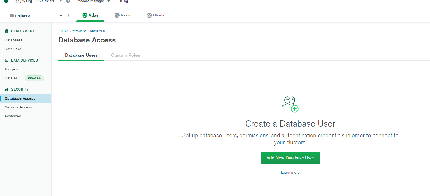Click Add New Database User button

[x=290, y=158]
